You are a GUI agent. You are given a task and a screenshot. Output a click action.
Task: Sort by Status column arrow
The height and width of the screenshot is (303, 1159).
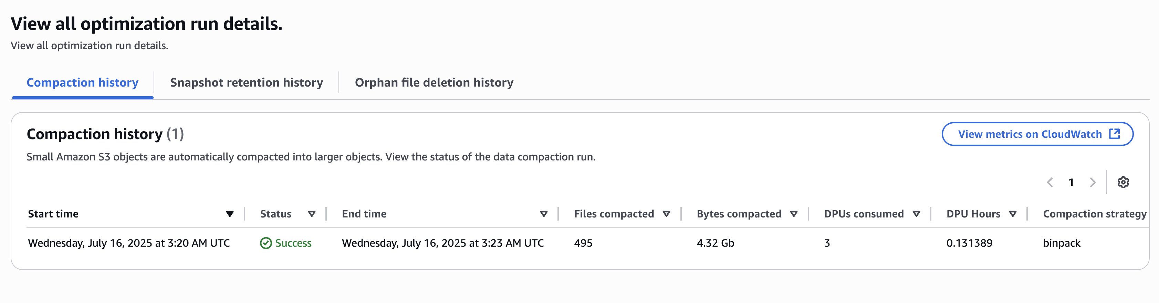click(311, 214)
